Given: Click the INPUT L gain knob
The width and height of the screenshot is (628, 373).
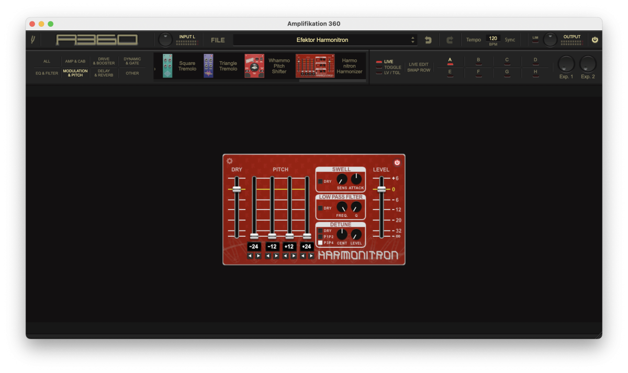Looking at the screenshot, I should tap(165, 39).
